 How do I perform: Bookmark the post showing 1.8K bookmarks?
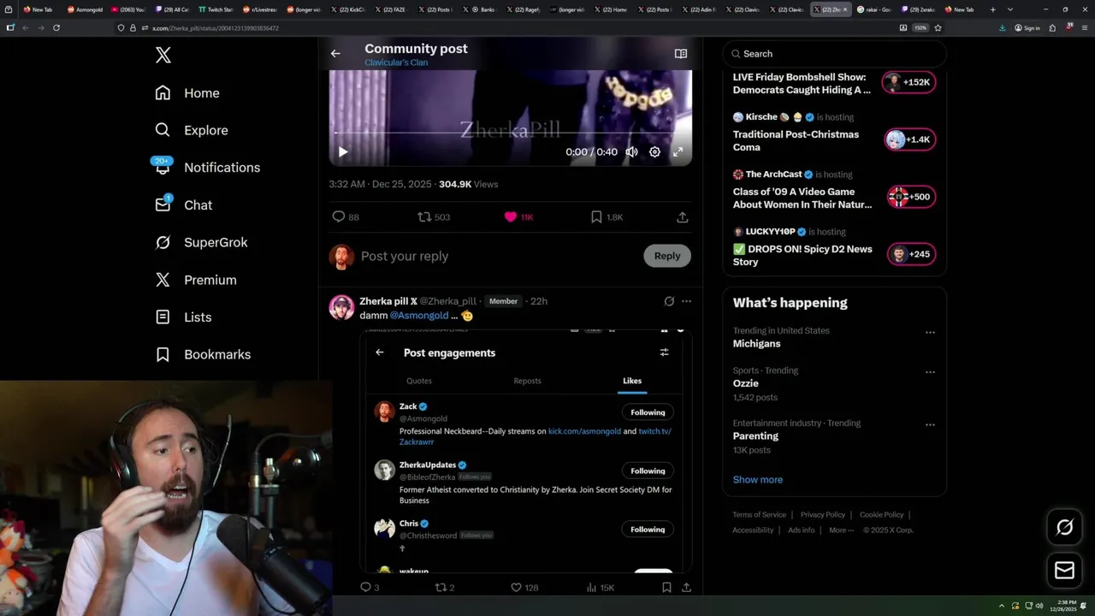(x=607, y=217)
